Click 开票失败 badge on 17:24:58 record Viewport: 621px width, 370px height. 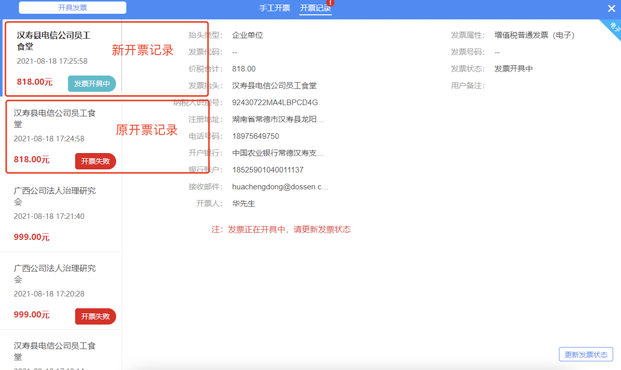pyautogui.click(x=95, y=161)
